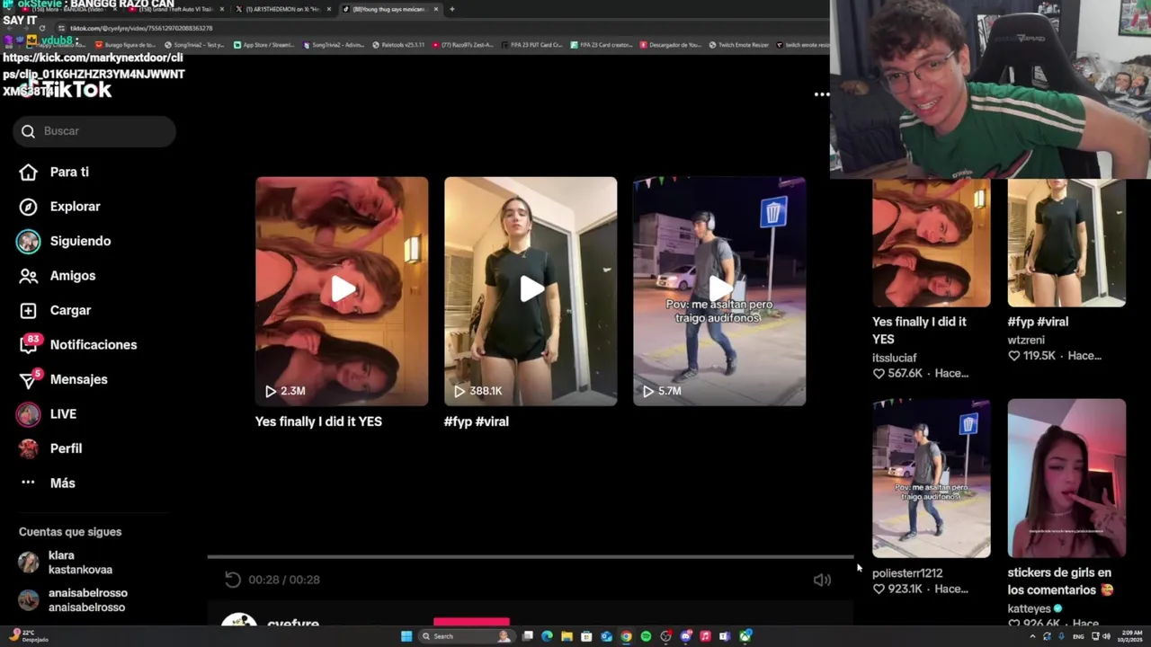Open the poliesterr1212 profile link

[907, 573]
